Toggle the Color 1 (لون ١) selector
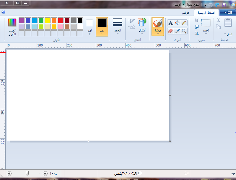This screenshot has height=180, width=236. pyautogui.click(x=102, y=26)
